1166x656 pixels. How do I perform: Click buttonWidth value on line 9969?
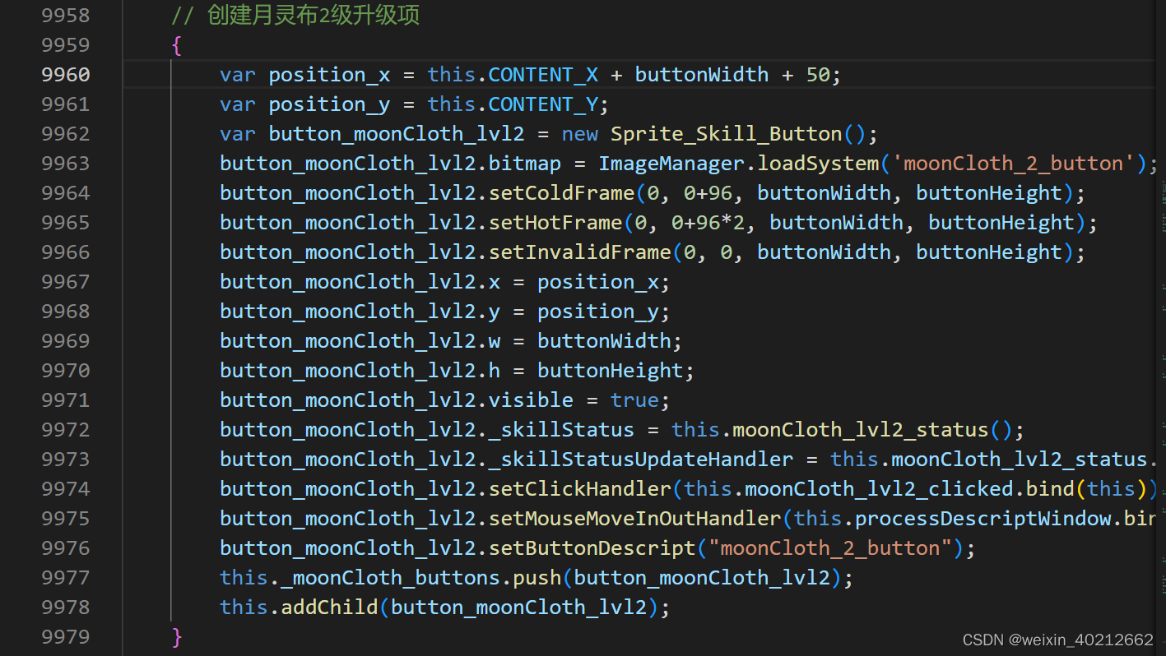(605, 341)
